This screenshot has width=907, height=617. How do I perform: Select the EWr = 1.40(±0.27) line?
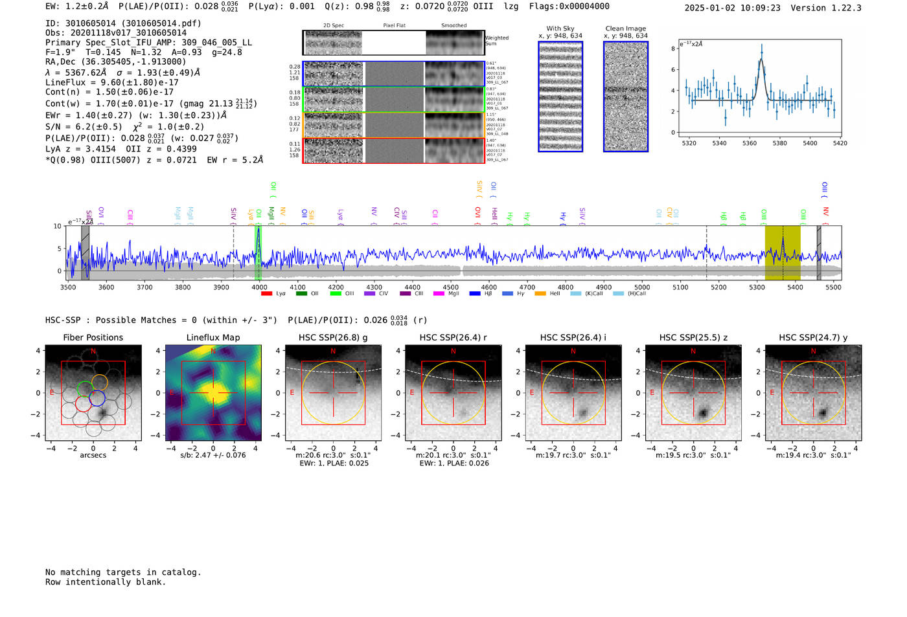pyautogui.click(x=136, y=115)
